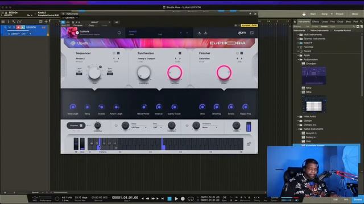Click the Synthesizer Transition pink knob
This screenshot has width=364, height=204.
(x=175, y=73)
